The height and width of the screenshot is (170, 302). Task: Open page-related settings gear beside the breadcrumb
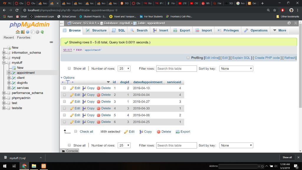click(289, 23)
